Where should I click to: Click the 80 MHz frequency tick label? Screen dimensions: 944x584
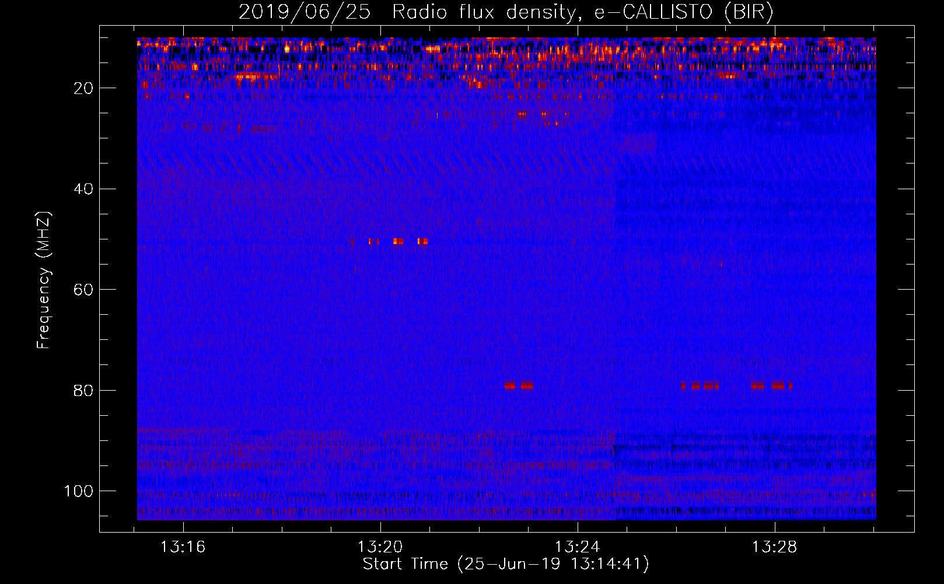(x=83, y=390)
